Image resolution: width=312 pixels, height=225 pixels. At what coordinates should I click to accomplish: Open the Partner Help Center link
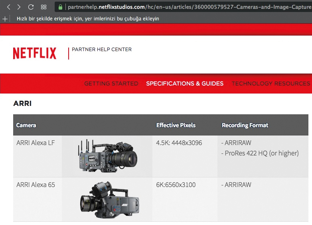tap(102, 50)
